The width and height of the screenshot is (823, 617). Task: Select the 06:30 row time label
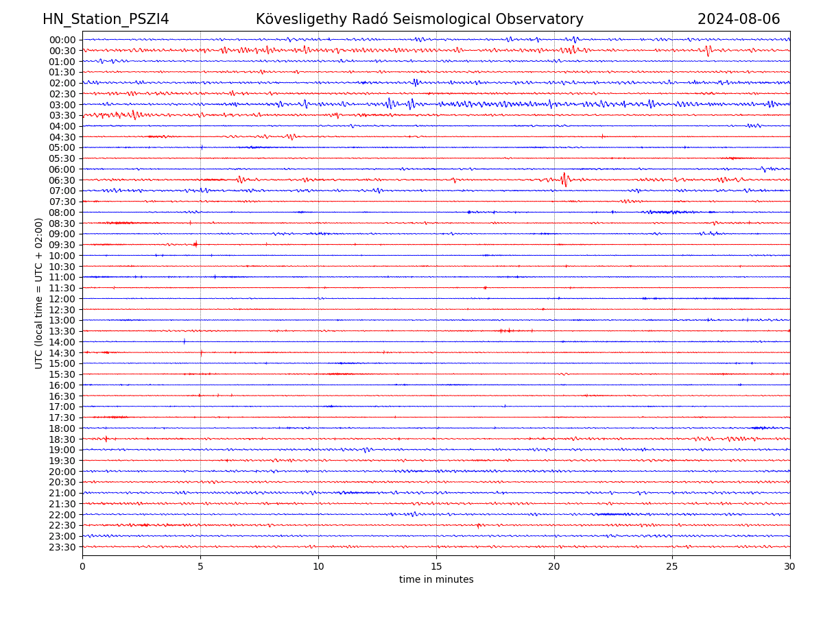point(62,180)
